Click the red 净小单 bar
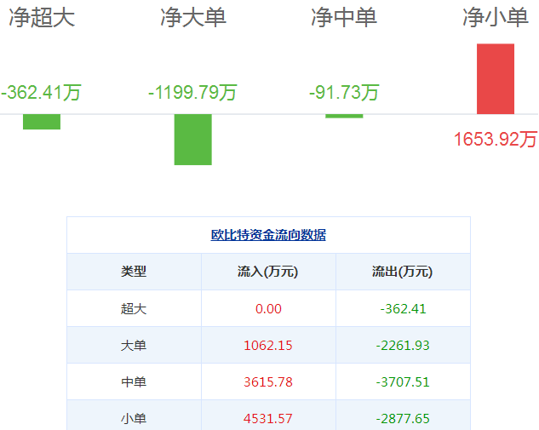The height and width of the screenshot is (430, 539). (x=495, y=78)
